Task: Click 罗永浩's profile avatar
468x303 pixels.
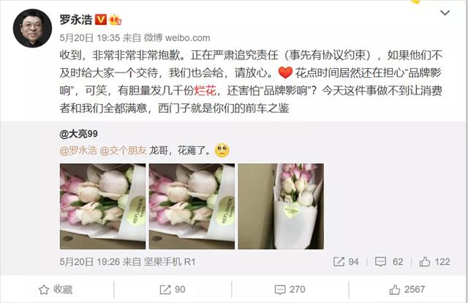Action: 32,28
